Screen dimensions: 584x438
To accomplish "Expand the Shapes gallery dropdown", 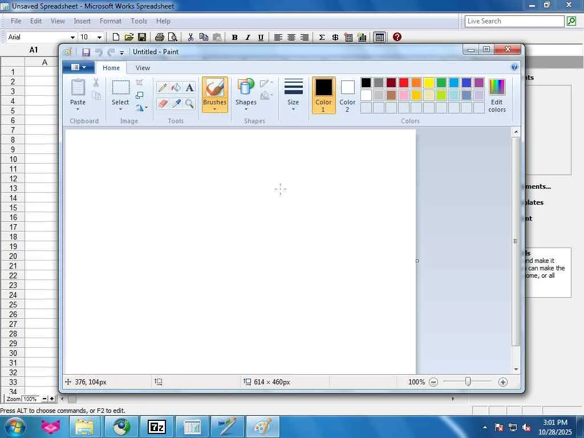I will (x=246, y=109).
